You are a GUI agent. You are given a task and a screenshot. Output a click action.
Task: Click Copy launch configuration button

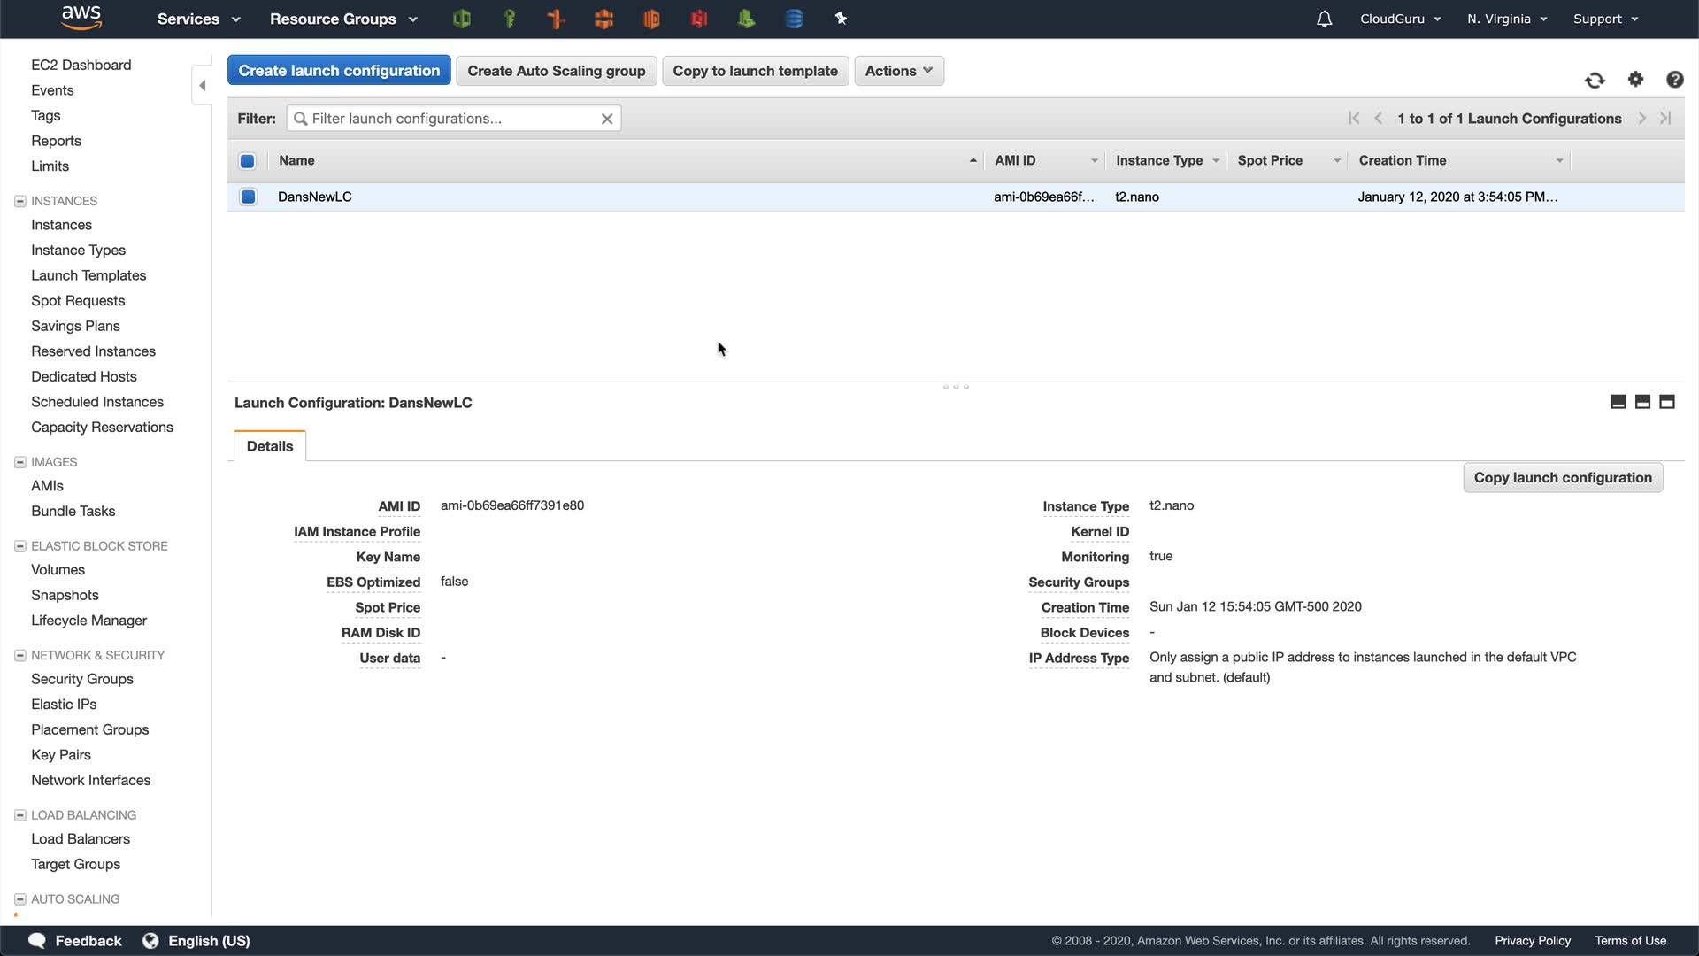1563,478
